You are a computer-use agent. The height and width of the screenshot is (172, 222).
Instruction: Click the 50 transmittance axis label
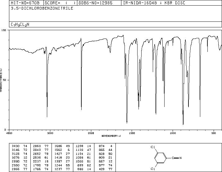click(5, 80)
